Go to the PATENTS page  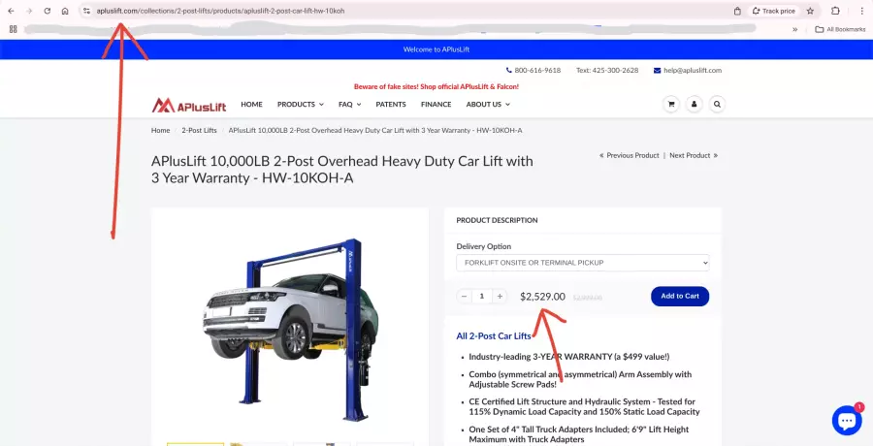coord(391,104)
